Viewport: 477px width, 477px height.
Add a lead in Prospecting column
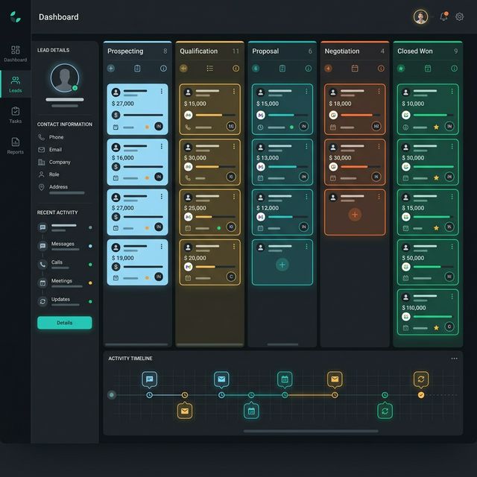point(111,69)
